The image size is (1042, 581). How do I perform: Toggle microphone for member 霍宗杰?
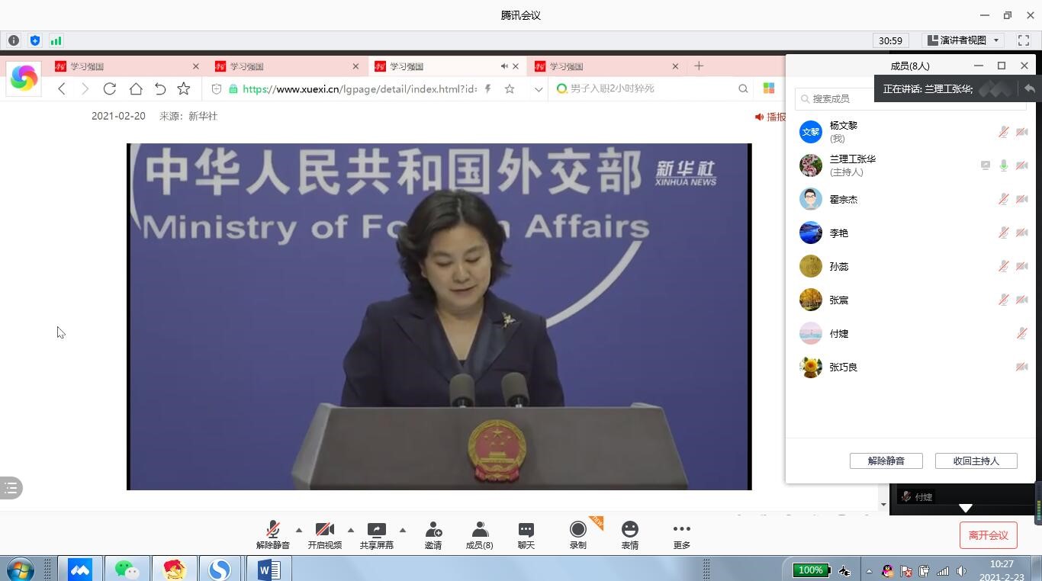pyautogui.click(x=1003, y=199)
